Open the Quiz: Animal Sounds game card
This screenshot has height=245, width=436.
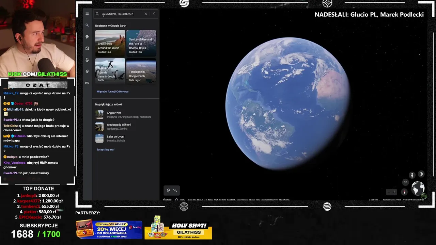(x=110, y=70)
